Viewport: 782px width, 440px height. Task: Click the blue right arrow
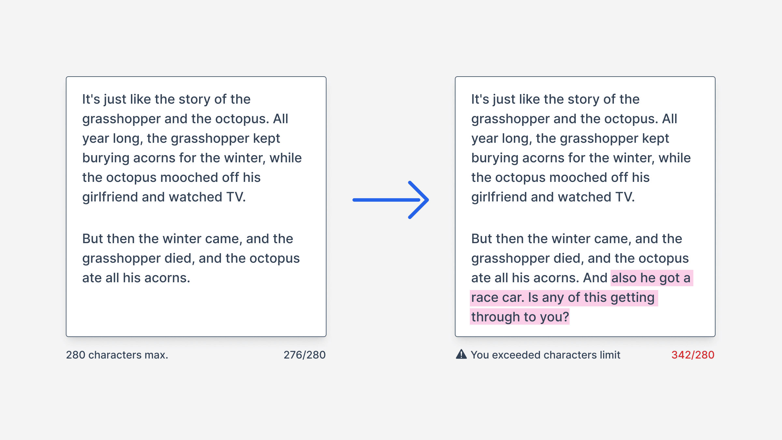pyautogui.click(x=391, y=200)
